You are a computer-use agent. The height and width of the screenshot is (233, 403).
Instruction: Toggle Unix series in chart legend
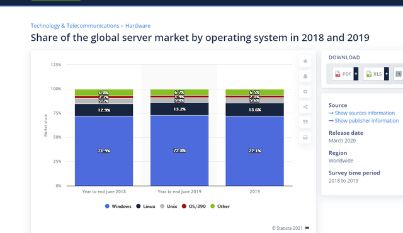point(168,207)
